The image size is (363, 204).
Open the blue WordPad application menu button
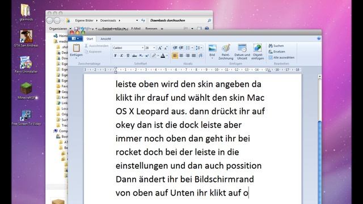(75, 39)
